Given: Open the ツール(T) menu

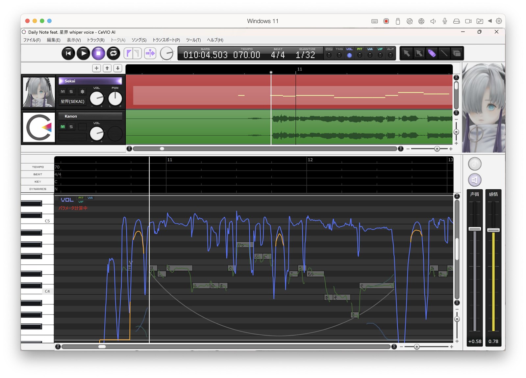Looking at the screenshot, I should (x=193, y=40).
